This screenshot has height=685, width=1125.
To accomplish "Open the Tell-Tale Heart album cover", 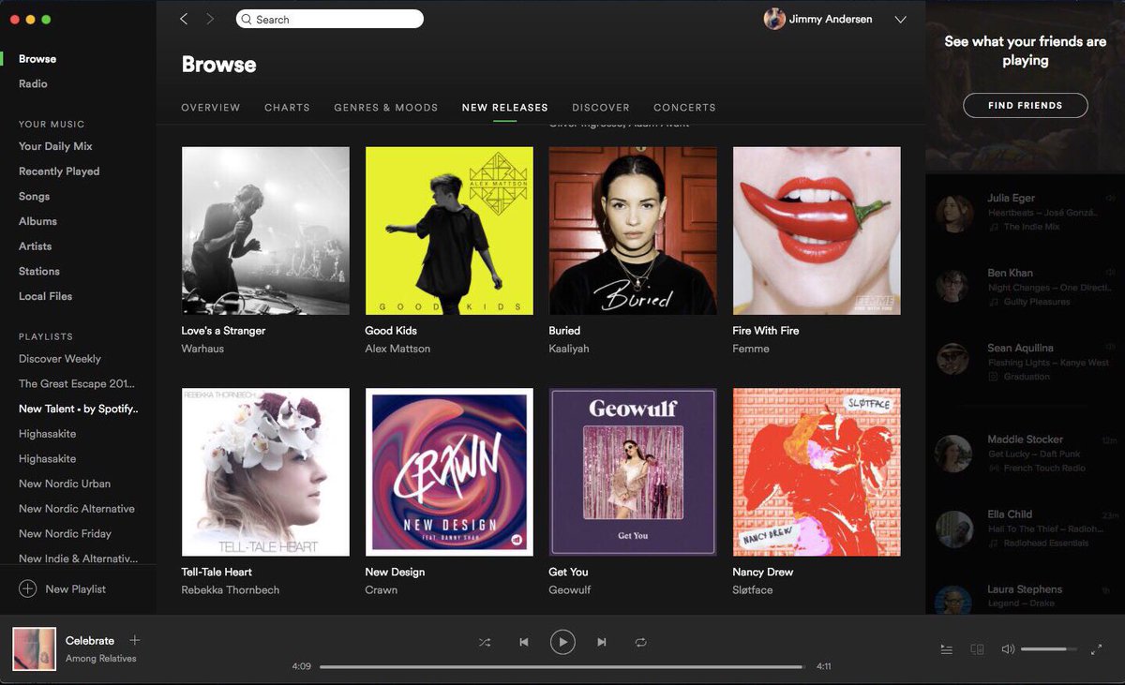I will coord(265,472).
